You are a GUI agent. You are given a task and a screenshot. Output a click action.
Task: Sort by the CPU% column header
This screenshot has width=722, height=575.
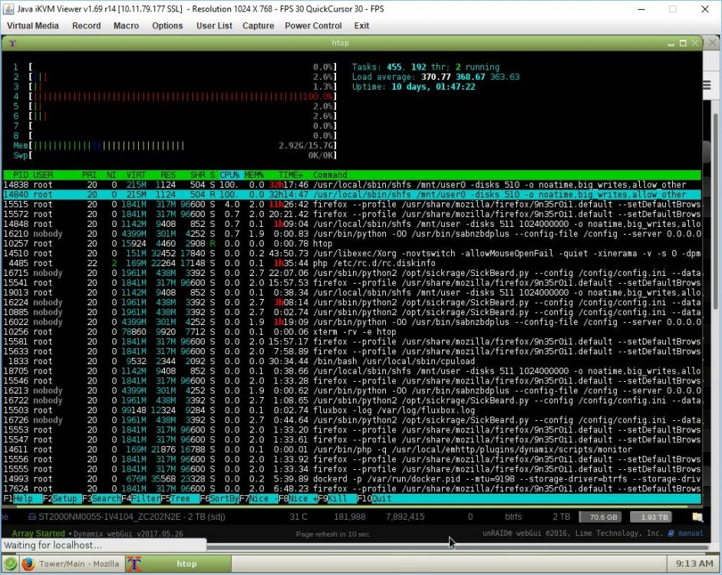coord(229,176)
